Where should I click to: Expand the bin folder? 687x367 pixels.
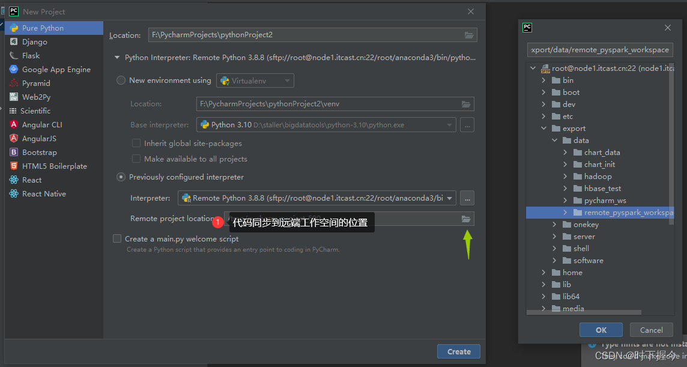point(543,80)
